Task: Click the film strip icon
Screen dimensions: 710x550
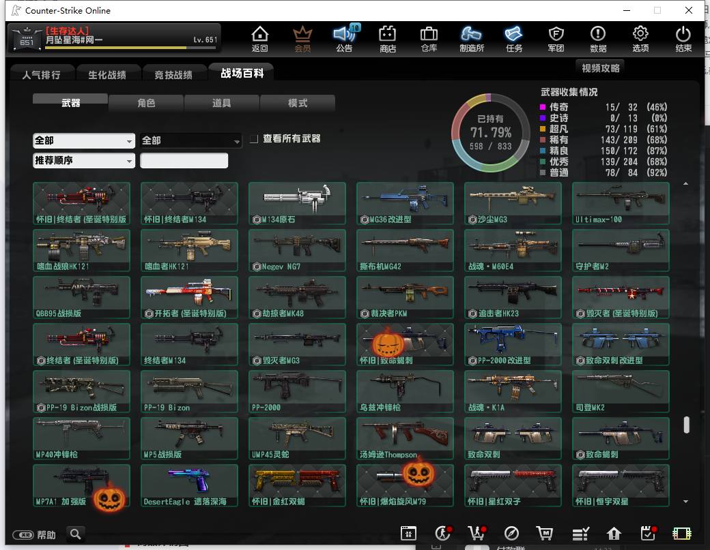Action: pos(682,534)
